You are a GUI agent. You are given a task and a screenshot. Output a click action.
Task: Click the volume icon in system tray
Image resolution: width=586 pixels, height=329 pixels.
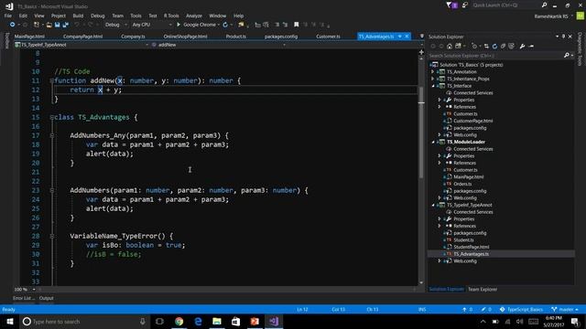(x=519, y=322)
